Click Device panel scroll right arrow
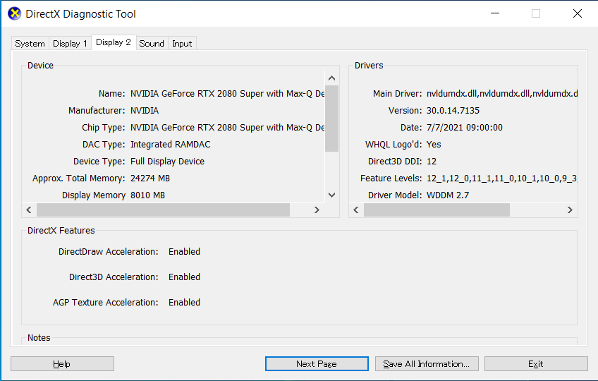The width and height of the screenshot is (598, 381). [x=317, y=210]
